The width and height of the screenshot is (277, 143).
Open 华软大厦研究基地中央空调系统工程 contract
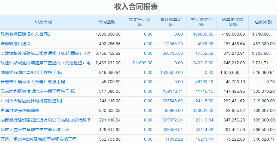tap(35, 130)
